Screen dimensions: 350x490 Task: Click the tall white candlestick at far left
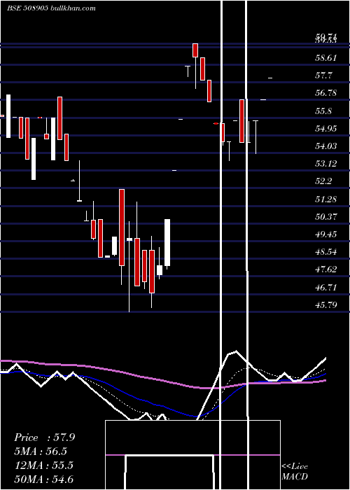[x=8, y=116]
